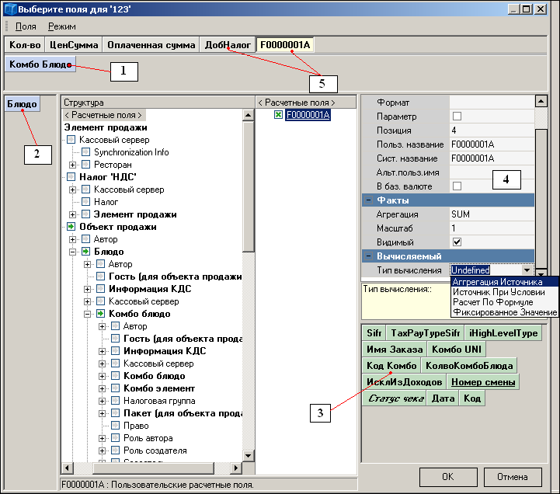
Task: Expand the Ресторан tree node
Action: [72, 165]
